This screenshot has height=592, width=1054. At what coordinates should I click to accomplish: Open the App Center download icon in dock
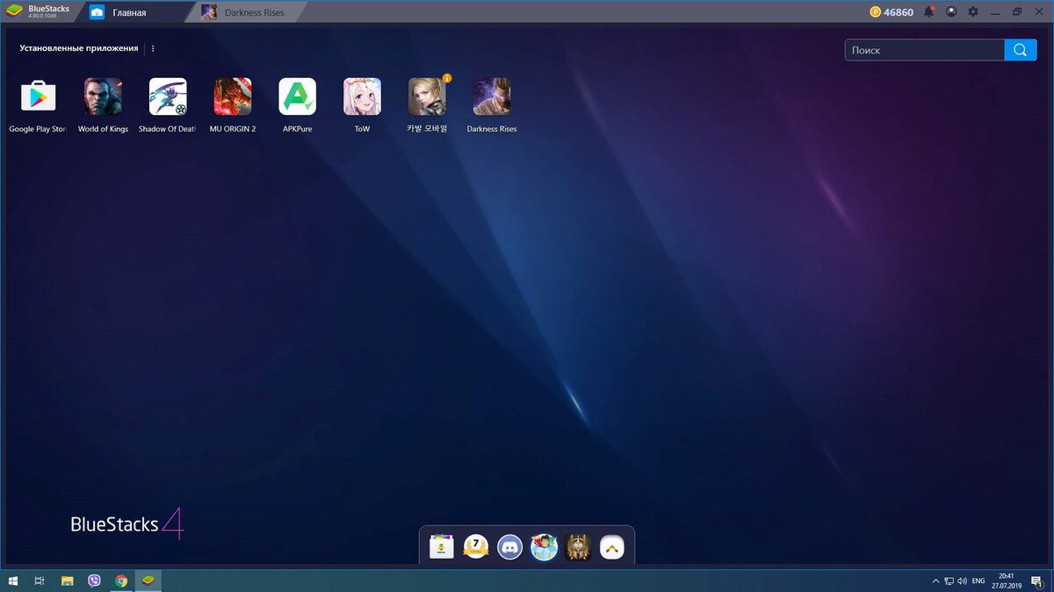pos(442,547)
